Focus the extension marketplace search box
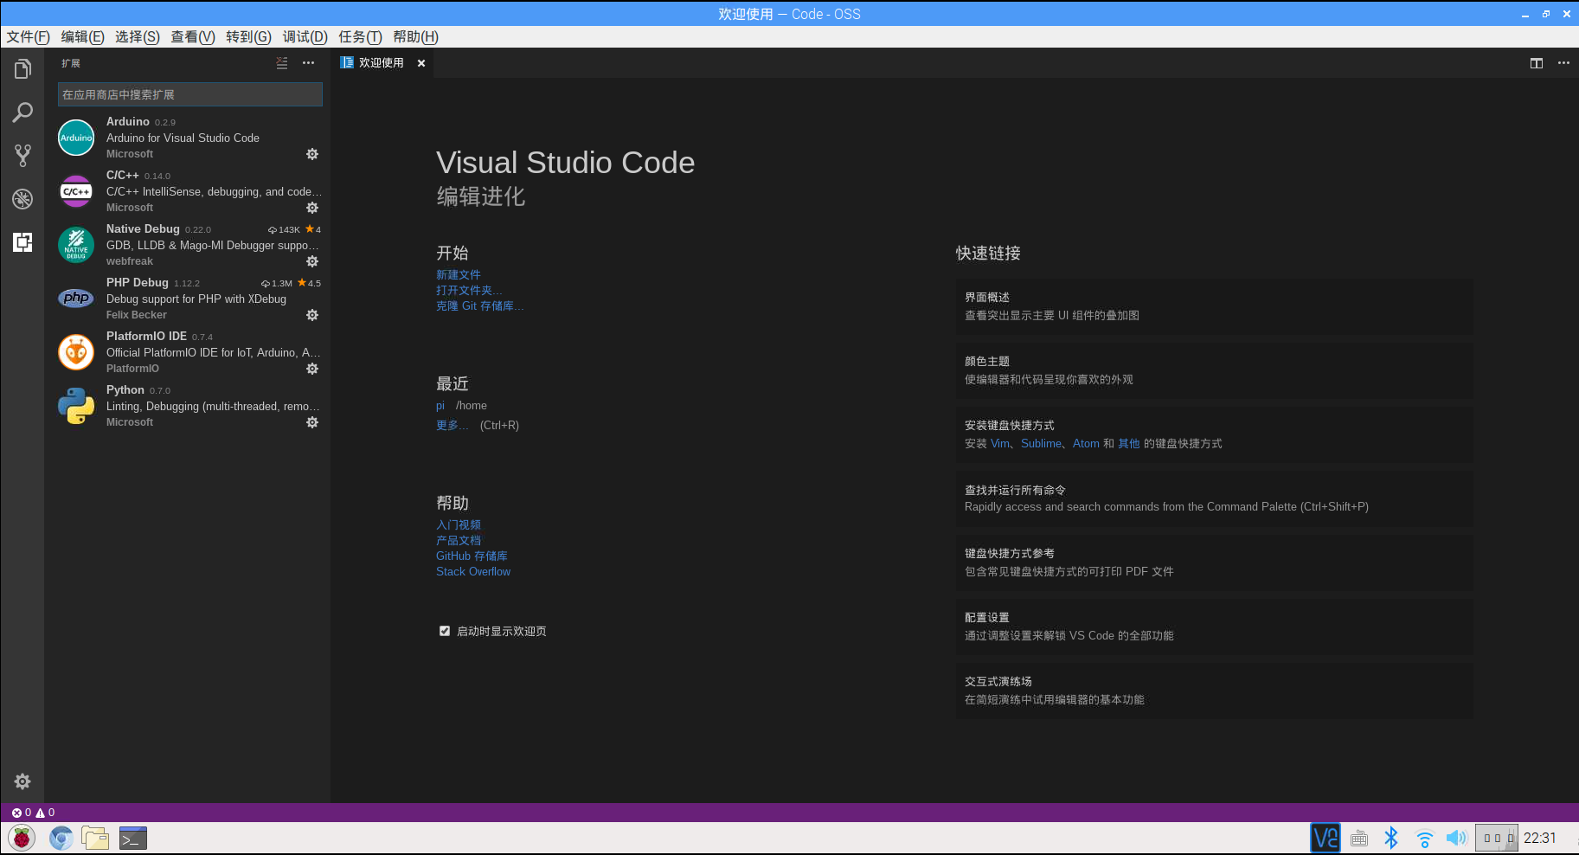The height and width of the screenshot is (855, 1579). pos(190,94)
